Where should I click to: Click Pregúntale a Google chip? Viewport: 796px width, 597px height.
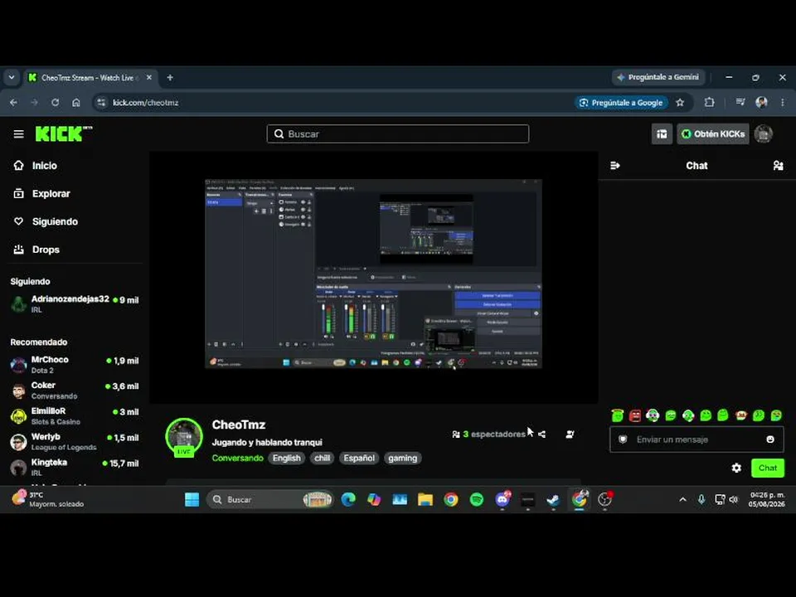click(621, 103)
